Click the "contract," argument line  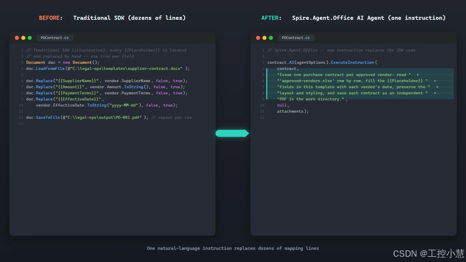[288, 68]
